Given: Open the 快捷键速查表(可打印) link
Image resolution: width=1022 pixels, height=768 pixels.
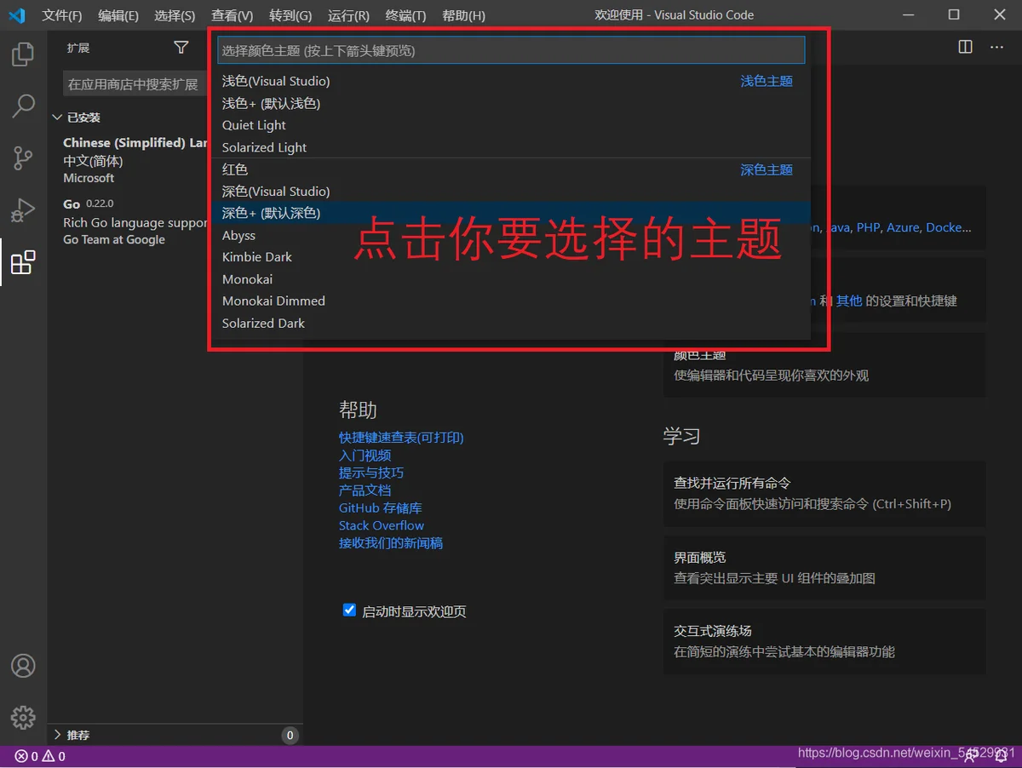Looking at the screenshot, I should point(401,438).
